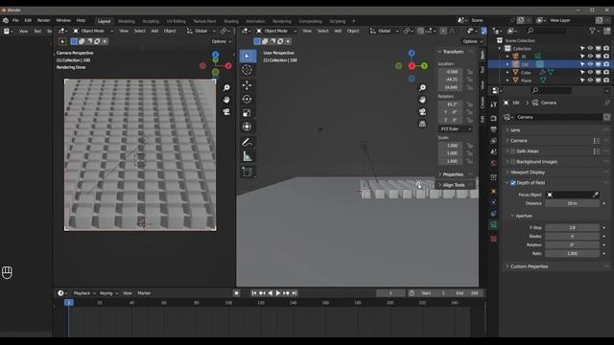Open Options in right viewport header
The image size is (614, 345).
tap(472, 41)
